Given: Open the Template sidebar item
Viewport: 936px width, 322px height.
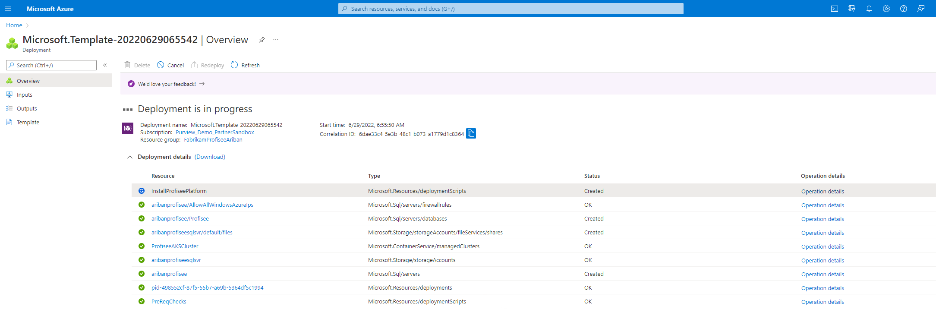Looking at the screenshot, I should (28, 123).
